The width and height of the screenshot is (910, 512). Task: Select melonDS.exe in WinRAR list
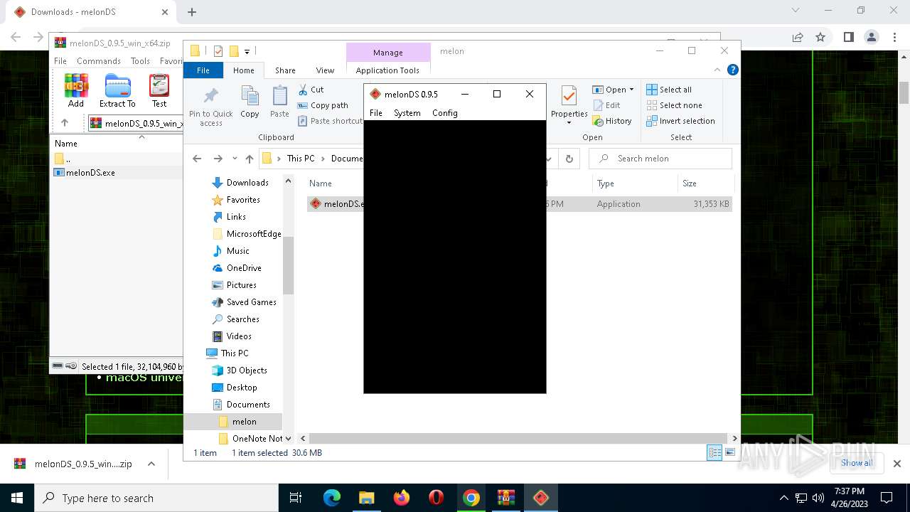pyautogui.click(x=85, y=173)
